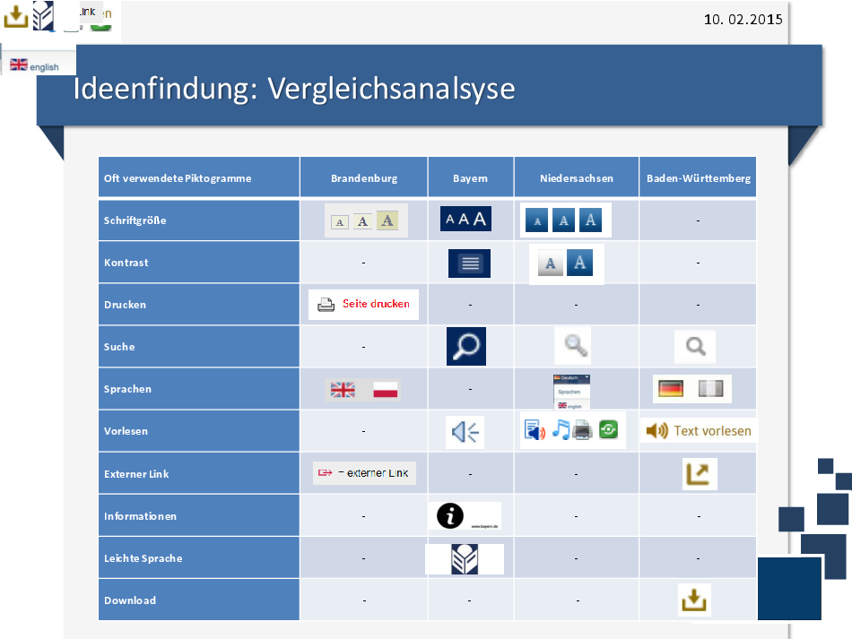
Task: Select the German flag in Baden-Württemberg
Action: [671, 389]
